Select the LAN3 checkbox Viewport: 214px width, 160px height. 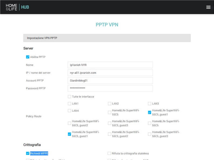coord(150,104)
